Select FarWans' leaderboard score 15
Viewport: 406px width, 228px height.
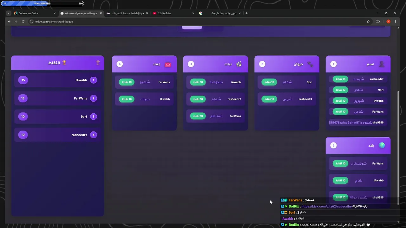pyautogui.click(x=23, y=98)
